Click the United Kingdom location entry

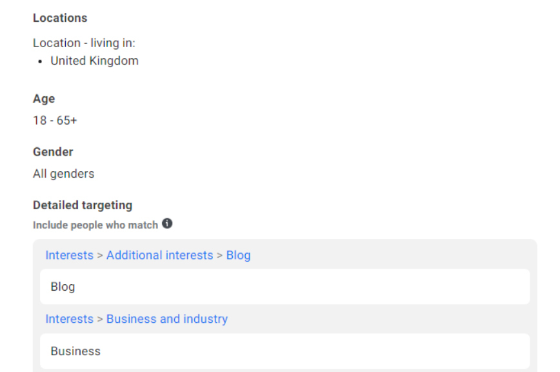coord(94,61)
